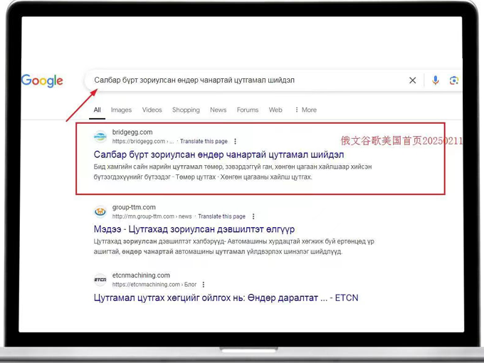The width and height of the screenshot is (484, 363).
Task: Click the snippet text beginning Бид хамгийн сайн
Action: point(233,172)
